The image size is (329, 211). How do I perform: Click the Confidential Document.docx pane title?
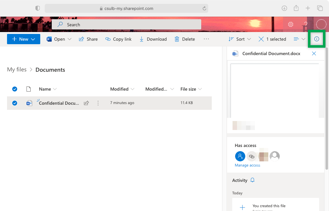pos(271,53)
